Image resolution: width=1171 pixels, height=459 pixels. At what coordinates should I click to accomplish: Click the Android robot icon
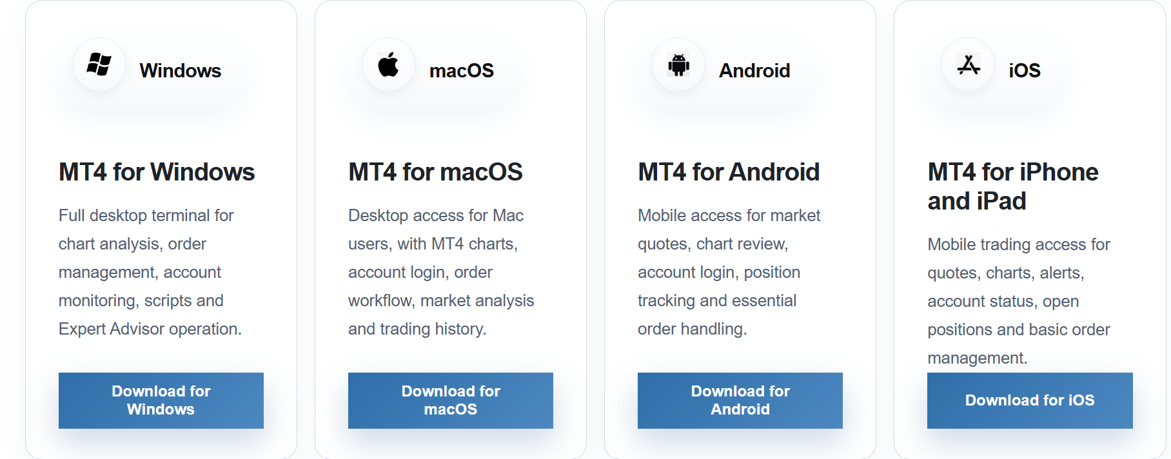pyautogui.click(x=678, y=64)
